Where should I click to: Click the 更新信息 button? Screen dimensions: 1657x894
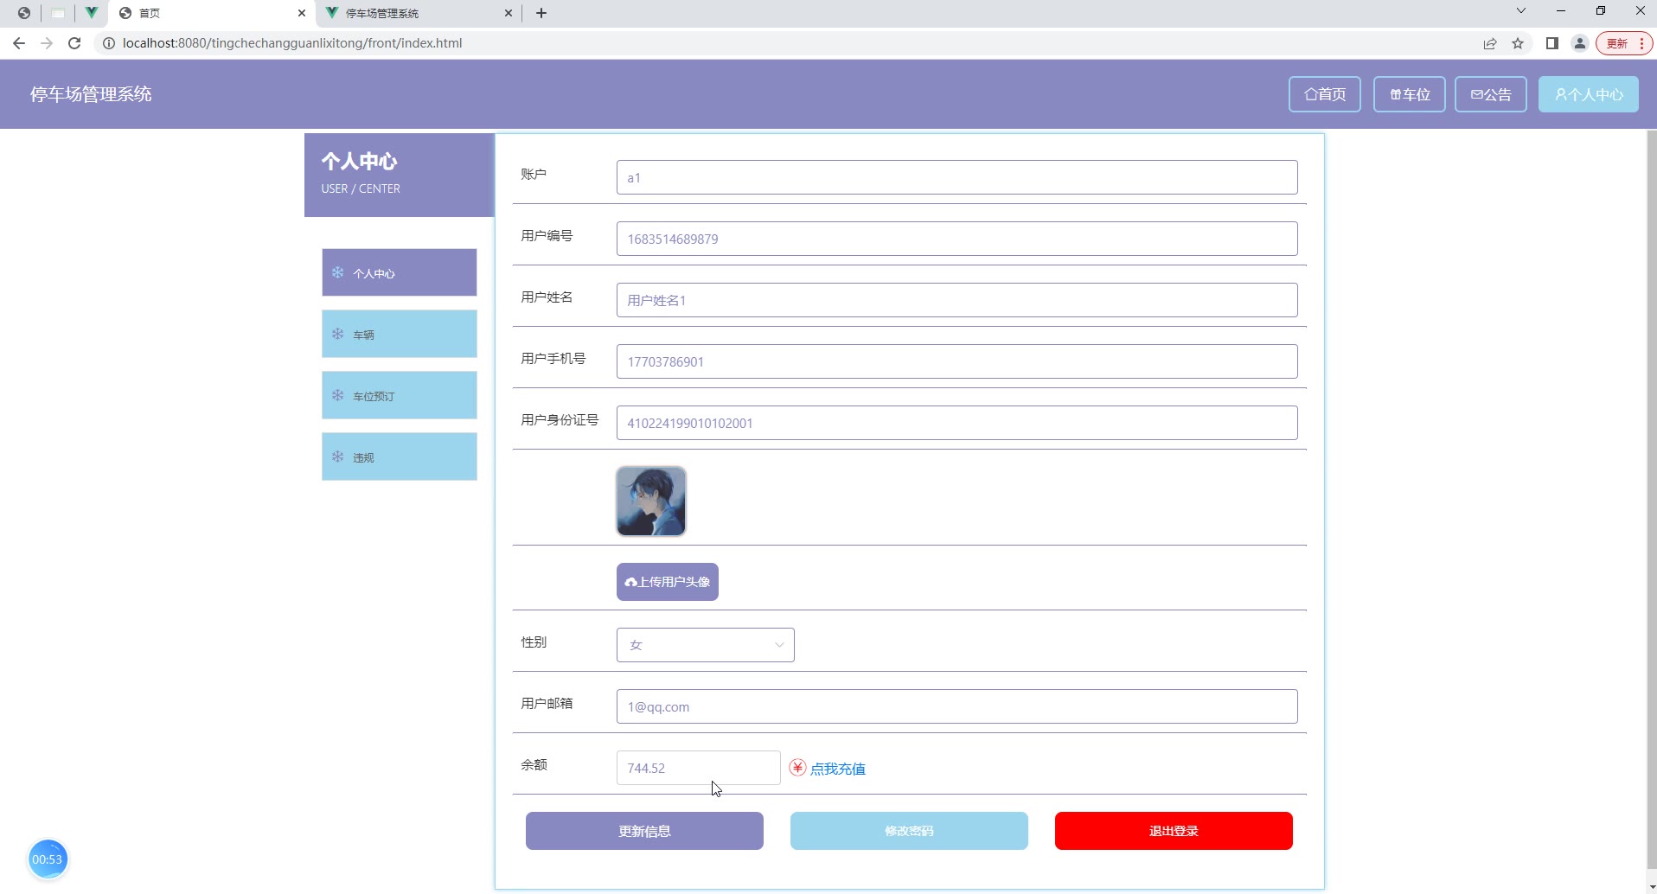point(644,831)
